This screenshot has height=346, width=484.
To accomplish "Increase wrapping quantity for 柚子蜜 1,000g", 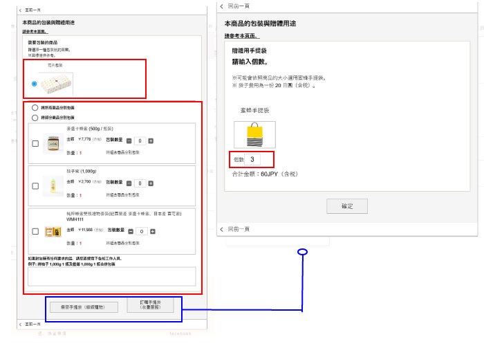I will click(151, 183).
